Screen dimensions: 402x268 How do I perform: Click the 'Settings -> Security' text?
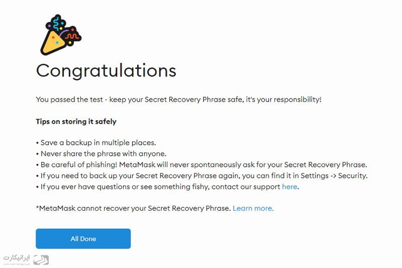tap(334, 175)
